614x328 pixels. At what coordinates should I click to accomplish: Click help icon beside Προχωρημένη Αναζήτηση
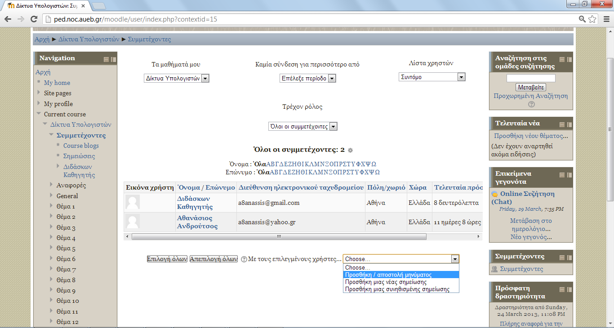[x=531, y=104]
